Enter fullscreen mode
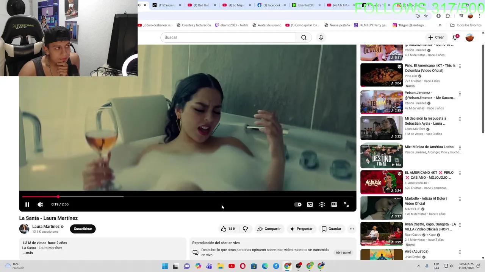This screenshot has height=272, width=485. (346, 204)
